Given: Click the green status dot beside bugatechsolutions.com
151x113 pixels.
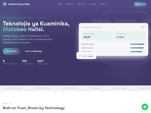Looking at the screenshot, I should pyautogui.click(x=82, y=27).
